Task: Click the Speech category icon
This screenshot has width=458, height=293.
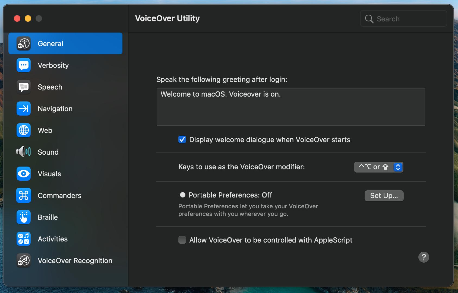Action: click(x=24, y=87)
